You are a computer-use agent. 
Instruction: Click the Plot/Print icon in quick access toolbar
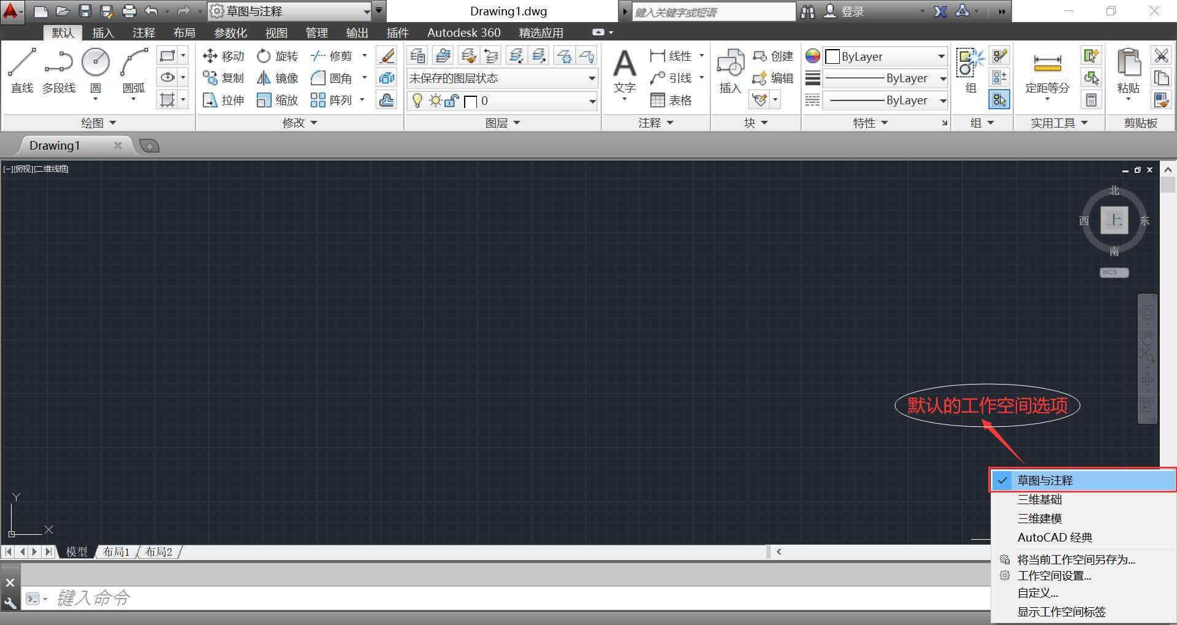pyautogui.click(x=129, y=11)
